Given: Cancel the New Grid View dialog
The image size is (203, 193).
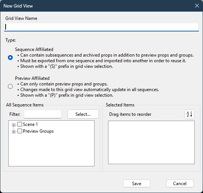Looking at the screenshot, I should (180, 183).
